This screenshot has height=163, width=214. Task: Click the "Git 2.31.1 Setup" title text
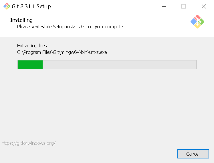(31, 6)
